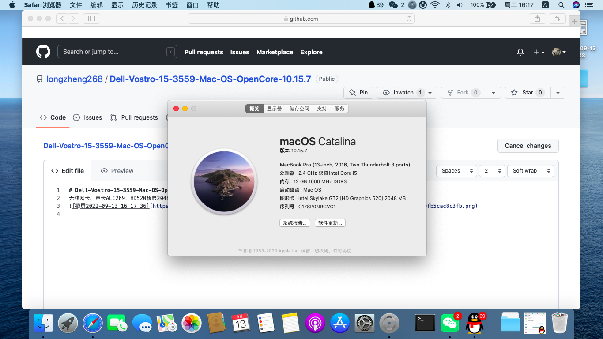Go forward in Safari history
Screen dimensions: 603x339
pyautogui.click(x=74, y=19)
